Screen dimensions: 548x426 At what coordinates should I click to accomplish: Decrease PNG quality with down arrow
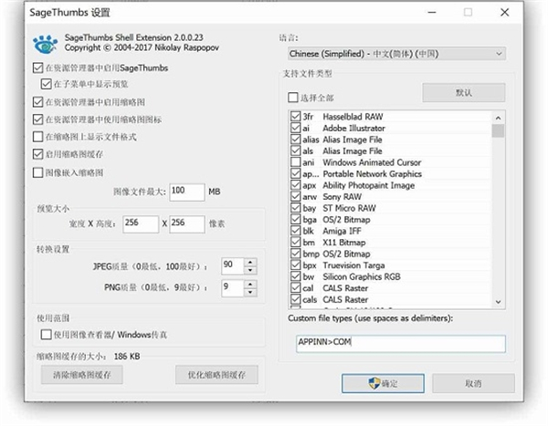250,292
